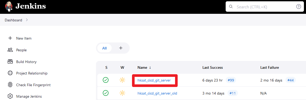
Task: Click the Project Relationship circle icon
Action: (x=10, y=73)
